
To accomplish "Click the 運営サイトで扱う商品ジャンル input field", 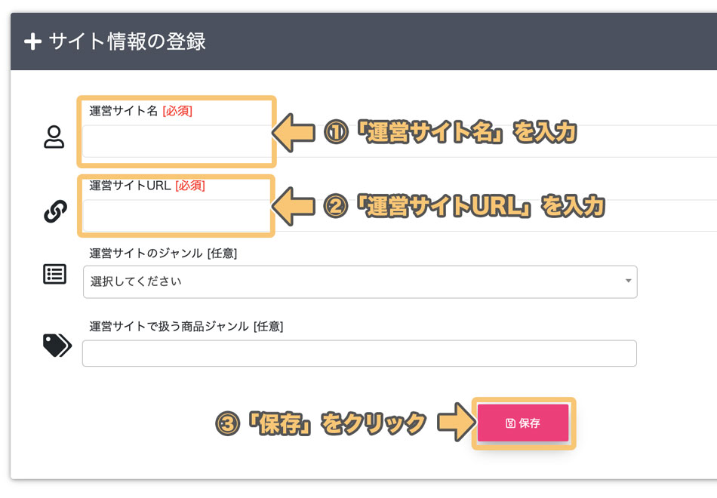I will pos(359,353).
